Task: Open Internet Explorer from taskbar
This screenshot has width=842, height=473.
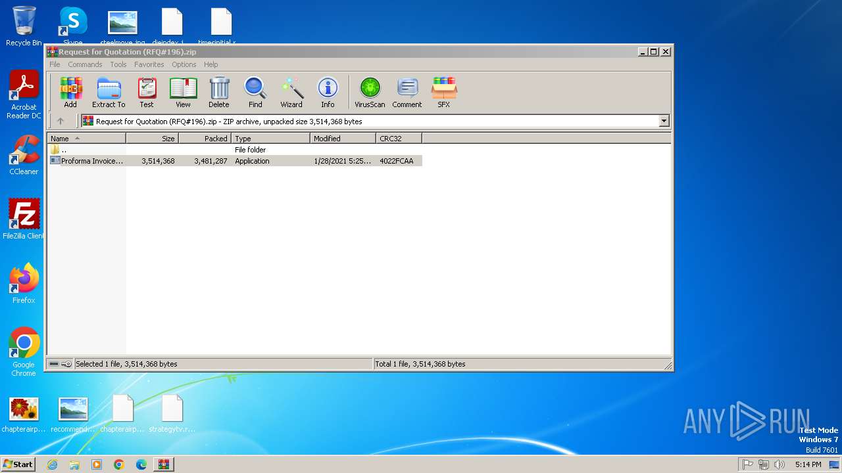Action: 52,464
